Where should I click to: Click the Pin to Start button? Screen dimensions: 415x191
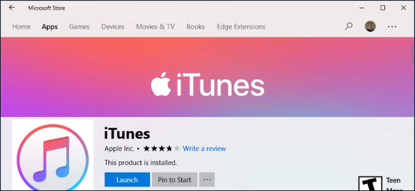click(174, 180)
